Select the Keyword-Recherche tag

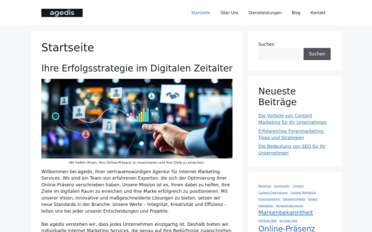point(290,206)
